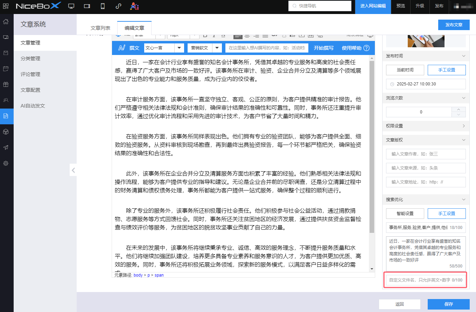Click 开始撰写 to start AI writing
This screenshot has height=312, width=476.
click(x=323, y=48)
